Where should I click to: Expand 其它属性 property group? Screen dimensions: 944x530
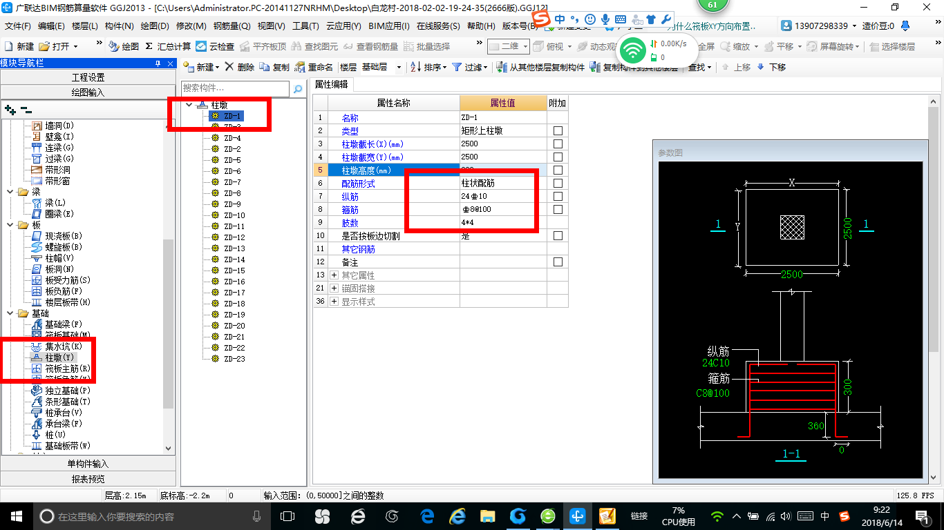coord(334,275)
